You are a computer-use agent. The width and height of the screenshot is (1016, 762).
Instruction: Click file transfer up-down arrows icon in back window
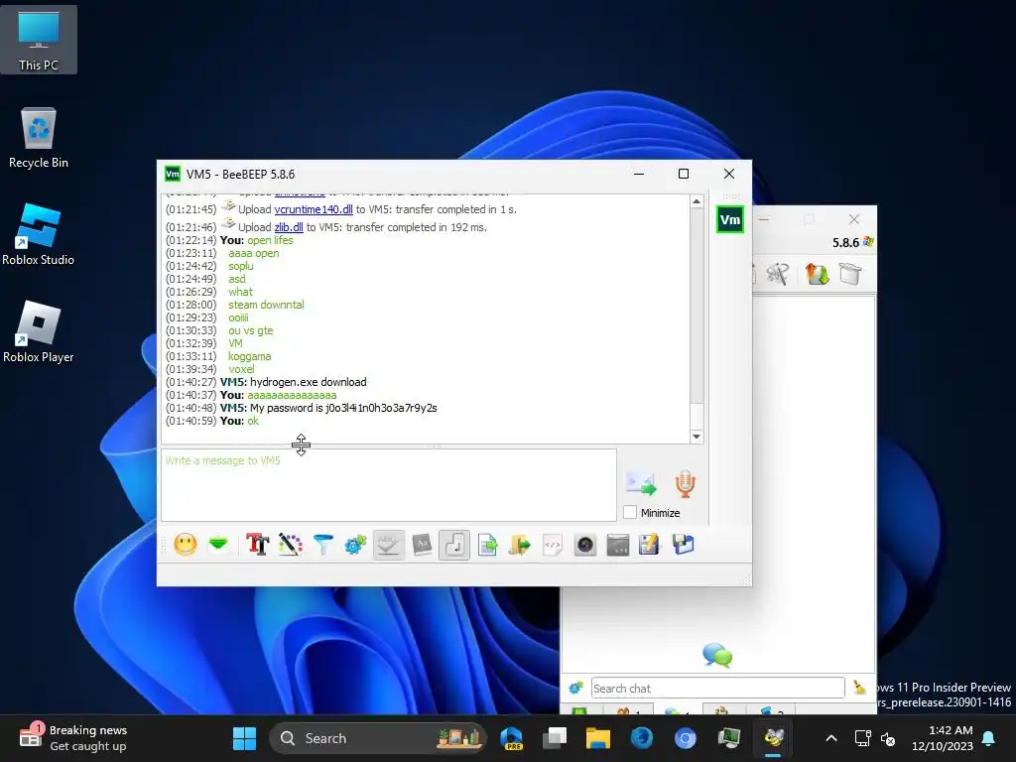[818, 274]
